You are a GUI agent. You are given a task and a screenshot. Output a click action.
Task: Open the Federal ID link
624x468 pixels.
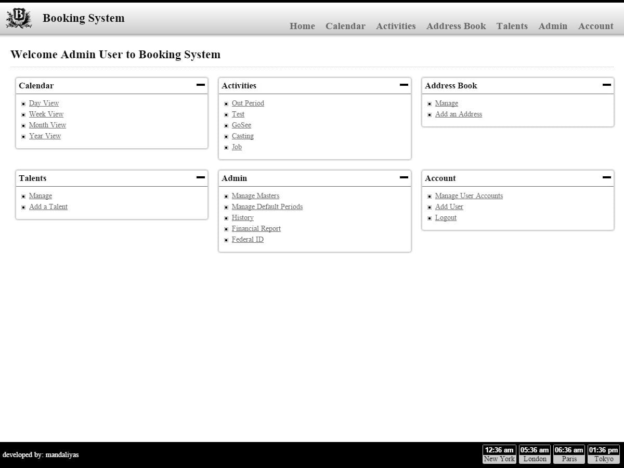[x=247, y=239]
